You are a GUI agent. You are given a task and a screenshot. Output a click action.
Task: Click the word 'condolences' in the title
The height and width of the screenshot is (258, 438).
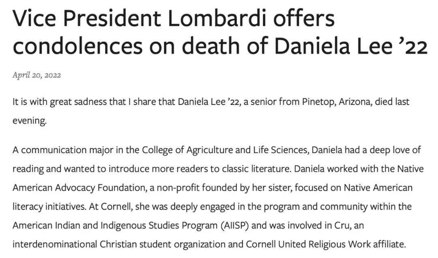(x=77, y=45)
